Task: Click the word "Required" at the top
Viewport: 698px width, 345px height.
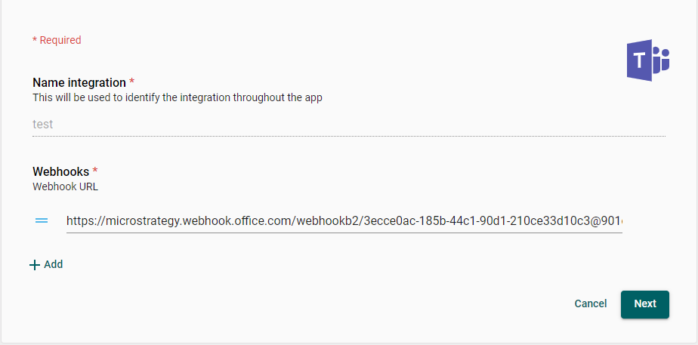Action: [60, 40]
